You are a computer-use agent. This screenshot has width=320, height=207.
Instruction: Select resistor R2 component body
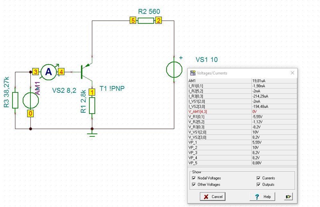tap(146, 20)
